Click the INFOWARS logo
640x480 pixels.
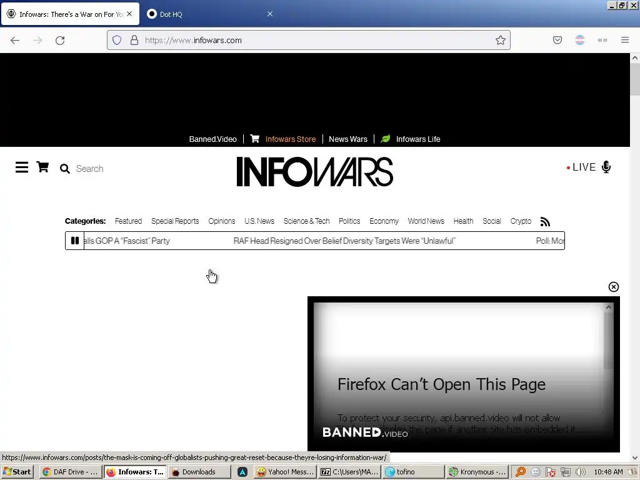[x=315, y=172]
